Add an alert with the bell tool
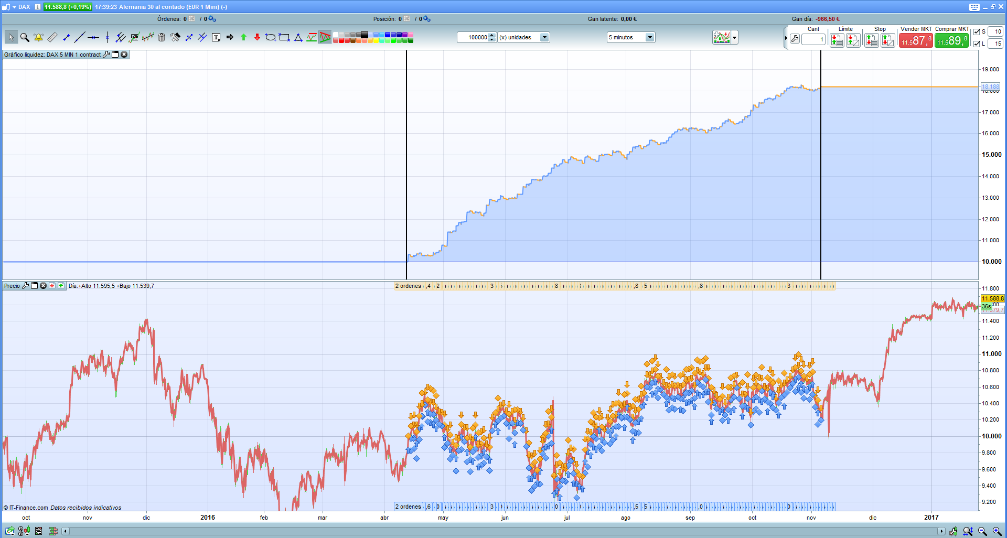Image resolution: width=1007 pixels, height=538 pixels. pos(38,37)
